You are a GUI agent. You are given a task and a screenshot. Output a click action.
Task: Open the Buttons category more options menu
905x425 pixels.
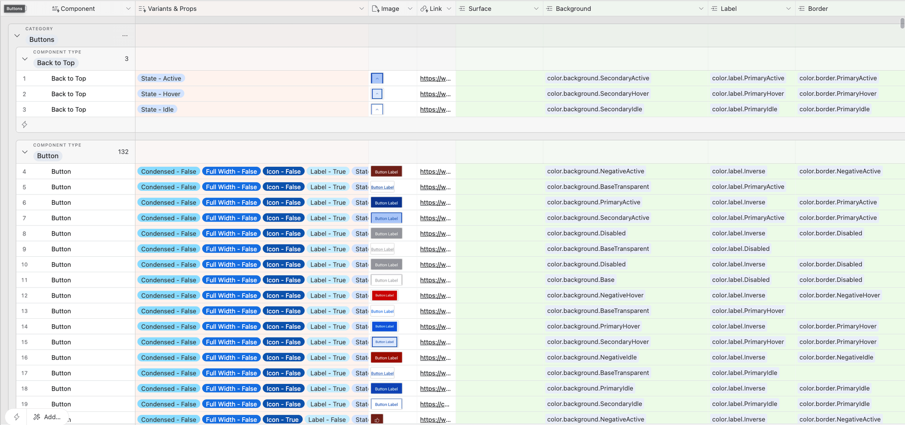coord(125,36)
